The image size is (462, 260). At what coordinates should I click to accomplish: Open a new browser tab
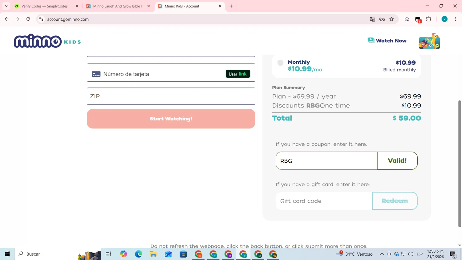click(x=231, y=6)
